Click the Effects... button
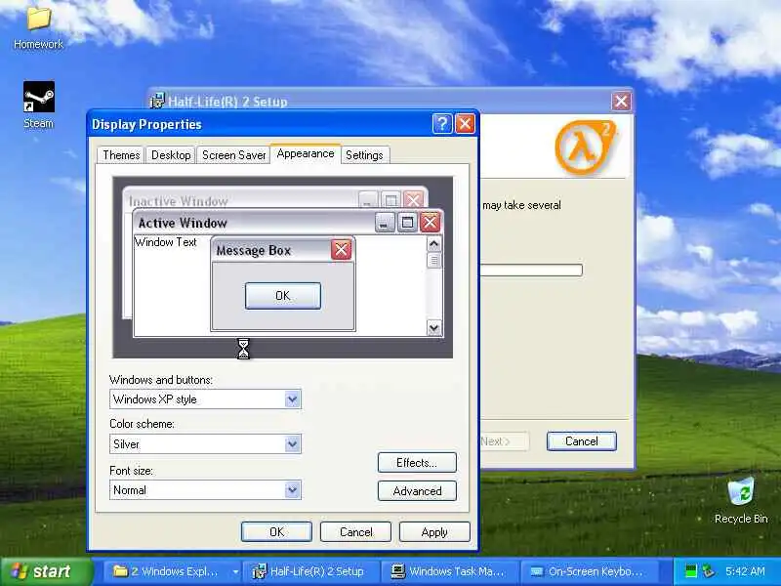Screen dimensions: 781x586 point(417,462)
